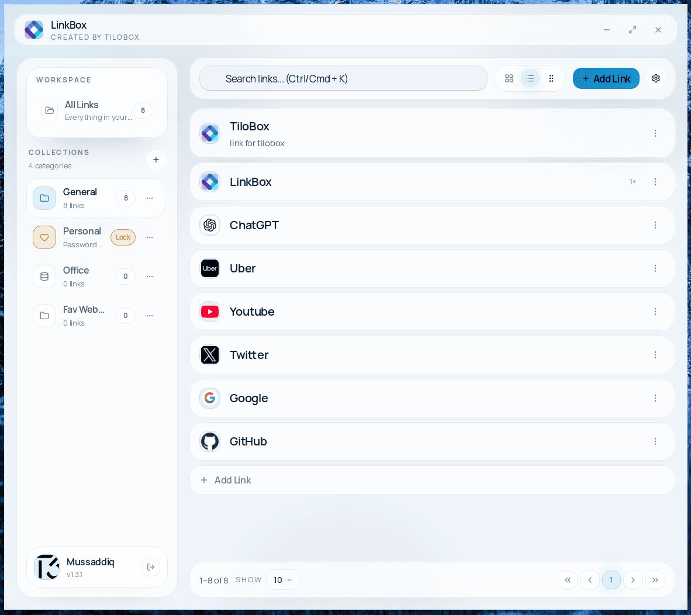Open the options menu for the General collection
The height and width of the screenshot is (615, 691).
[x=149, y=198]
